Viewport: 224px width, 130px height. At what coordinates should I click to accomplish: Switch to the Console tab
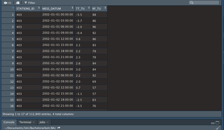tap(9, 122)
